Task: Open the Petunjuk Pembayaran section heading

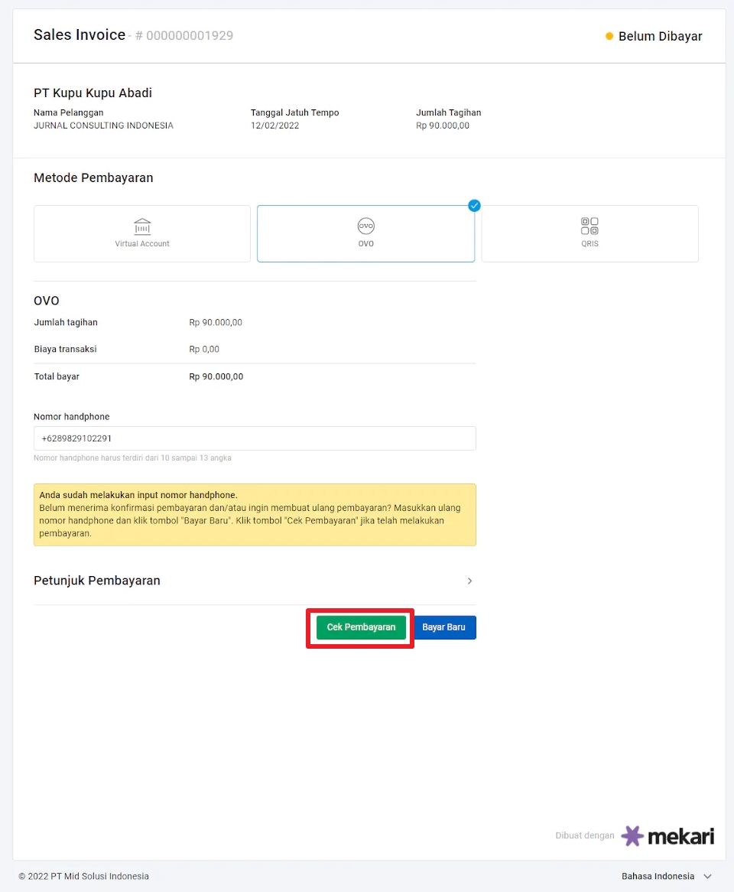Action: point(97,581)
